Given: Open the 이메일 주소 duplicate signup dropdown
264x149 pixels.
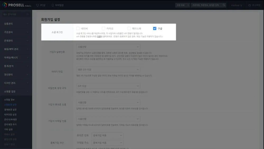Looking at the screenshot, I should click(107, 143).
